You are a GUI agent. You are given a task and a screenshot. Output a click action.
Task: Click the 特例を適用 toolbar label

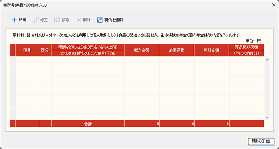click(x=114, y=20)
